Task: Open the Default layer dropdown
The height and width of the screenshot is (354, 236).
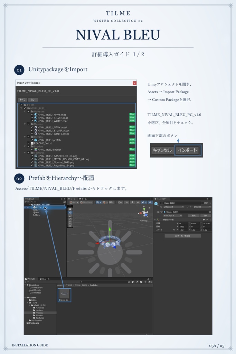Action: 202,207
